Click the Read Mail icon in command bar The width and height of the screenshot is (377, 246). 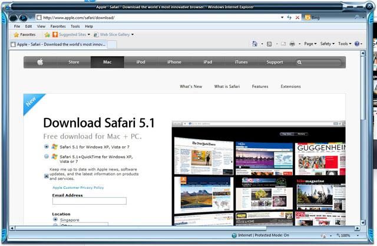coord(283,44)
